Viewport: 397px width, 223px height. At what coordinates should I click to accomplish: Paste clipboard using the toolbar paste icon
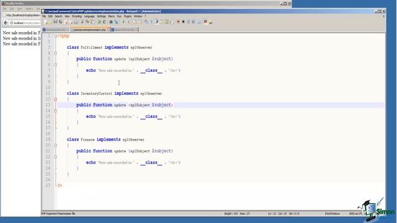click(92, 22)
